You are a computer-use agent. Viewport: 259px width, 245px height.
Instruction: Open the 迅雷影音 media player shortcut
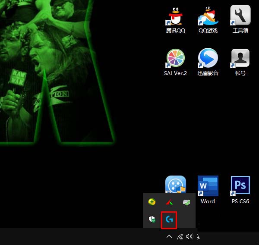click(208, 59)
